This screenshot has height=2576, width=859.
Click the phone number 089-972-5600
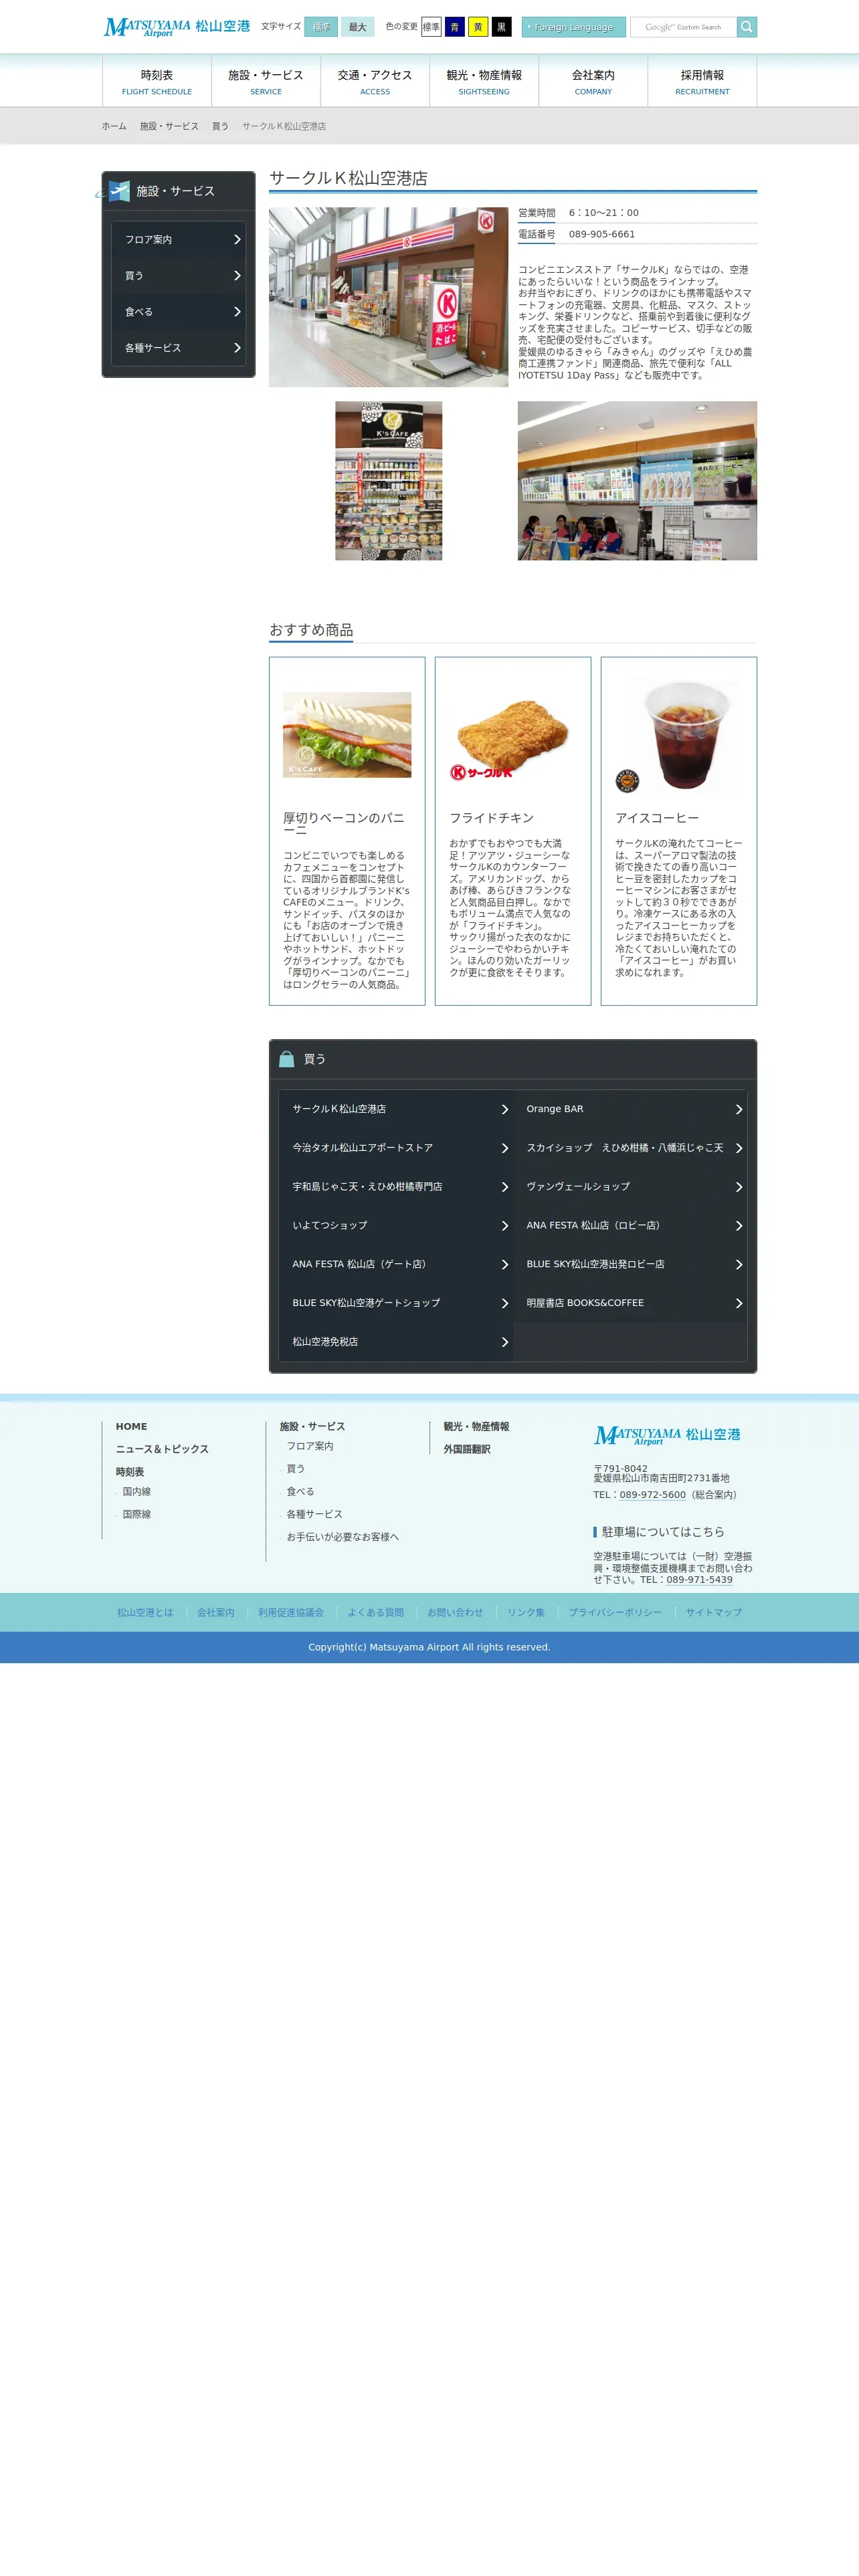coord(652,1495)
